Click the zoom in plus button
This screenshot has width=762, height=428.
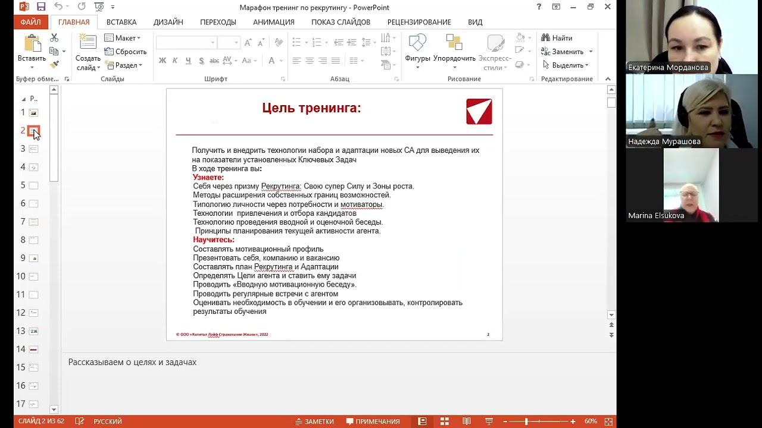[573, 421]
